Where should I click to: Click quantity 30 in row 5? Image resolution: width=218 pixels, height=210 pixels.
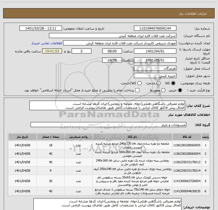coord(51,181)
